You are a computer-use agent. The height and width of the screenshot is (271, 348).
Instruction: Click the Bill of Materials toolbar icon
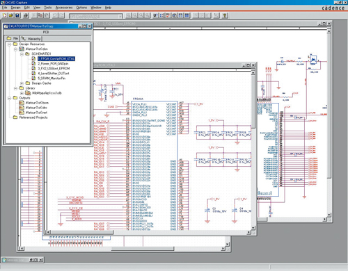pyautogui.click(x=187, y=15)
